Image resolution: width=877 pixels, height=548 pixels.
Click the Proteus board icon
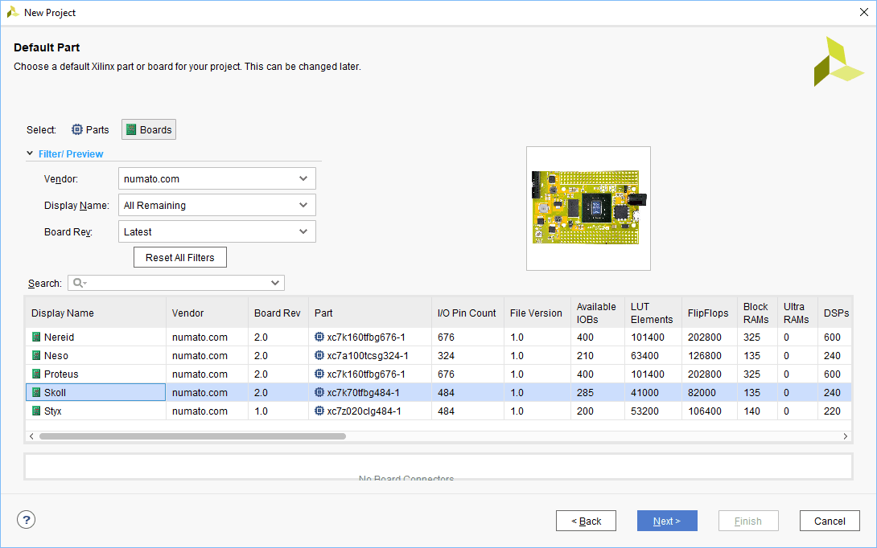36,374
